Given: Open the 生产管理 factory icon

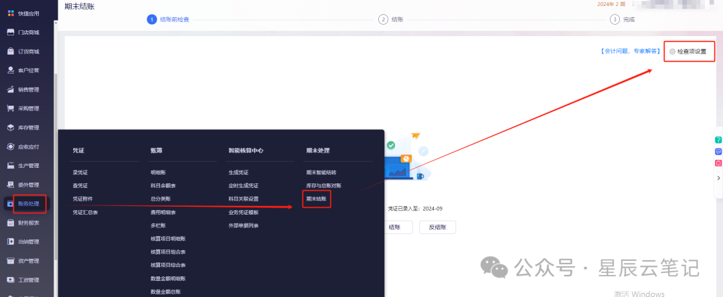Looking at the screenshot, I should coord(10,165).
